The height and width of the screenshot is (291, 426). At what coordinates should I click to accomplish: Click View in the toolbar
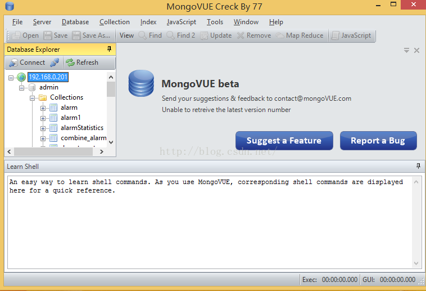coord(126,35)
